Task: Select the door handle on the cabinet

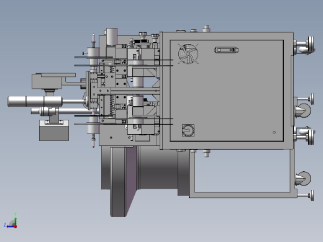Action: [x=227, y=50]
